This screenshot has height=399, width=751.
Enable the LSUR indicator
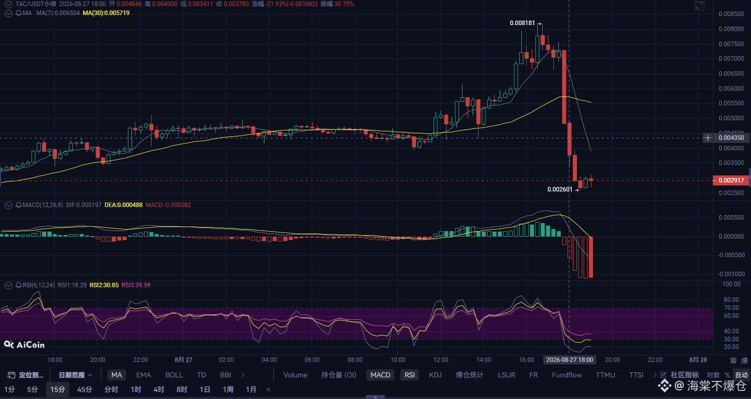point(506,375)
